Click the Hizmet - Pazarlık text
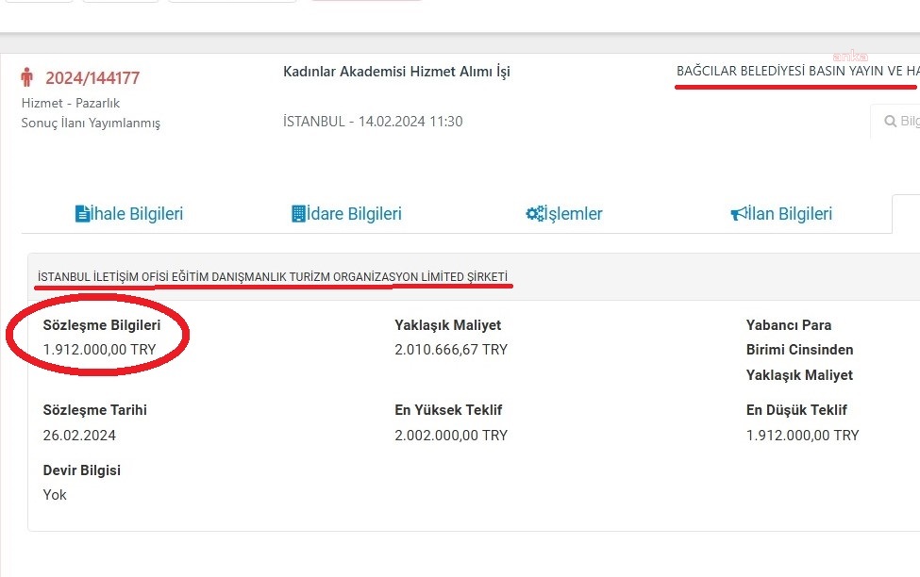The width and height of the screenshot is (920, 577). tap(71, 103)
